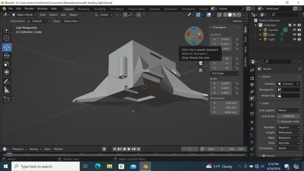Image resolution: width=304 pixels, height=171 pixels.
Task: Click the 3D Cursor tool
Action: pyautogui.click(x=7, y=38)
